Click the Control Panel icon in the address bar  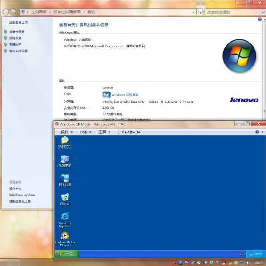click(x=23, y=12)
